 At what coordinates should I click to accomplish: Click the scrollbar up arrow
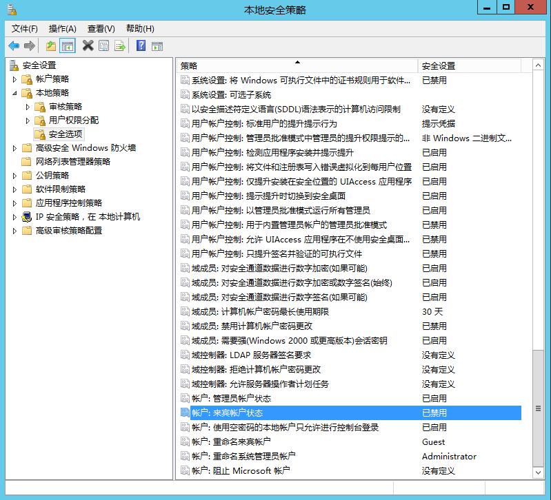[x=538, y=65]
